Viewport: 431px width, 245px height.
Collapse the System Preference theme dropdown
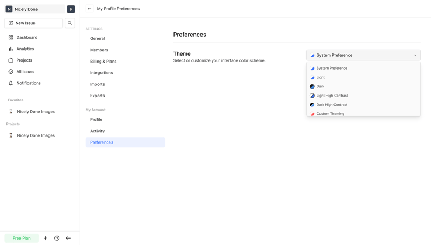point(363,55)
